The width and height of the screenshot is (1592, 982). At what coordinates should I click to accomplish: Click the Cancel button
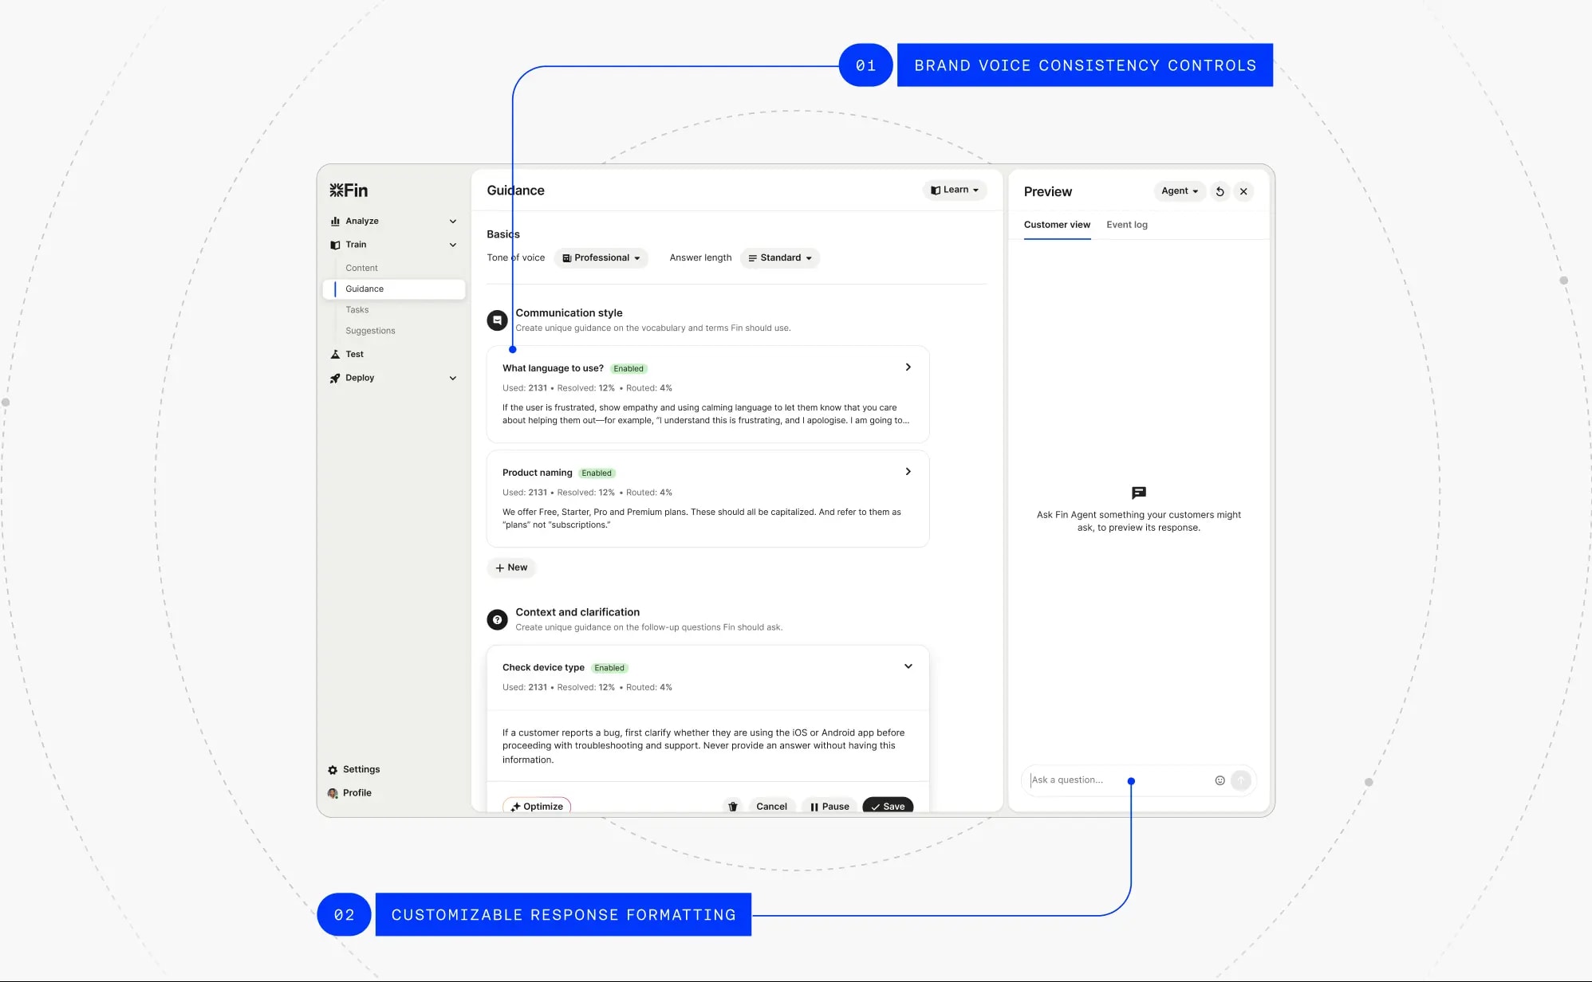point(771,807)
